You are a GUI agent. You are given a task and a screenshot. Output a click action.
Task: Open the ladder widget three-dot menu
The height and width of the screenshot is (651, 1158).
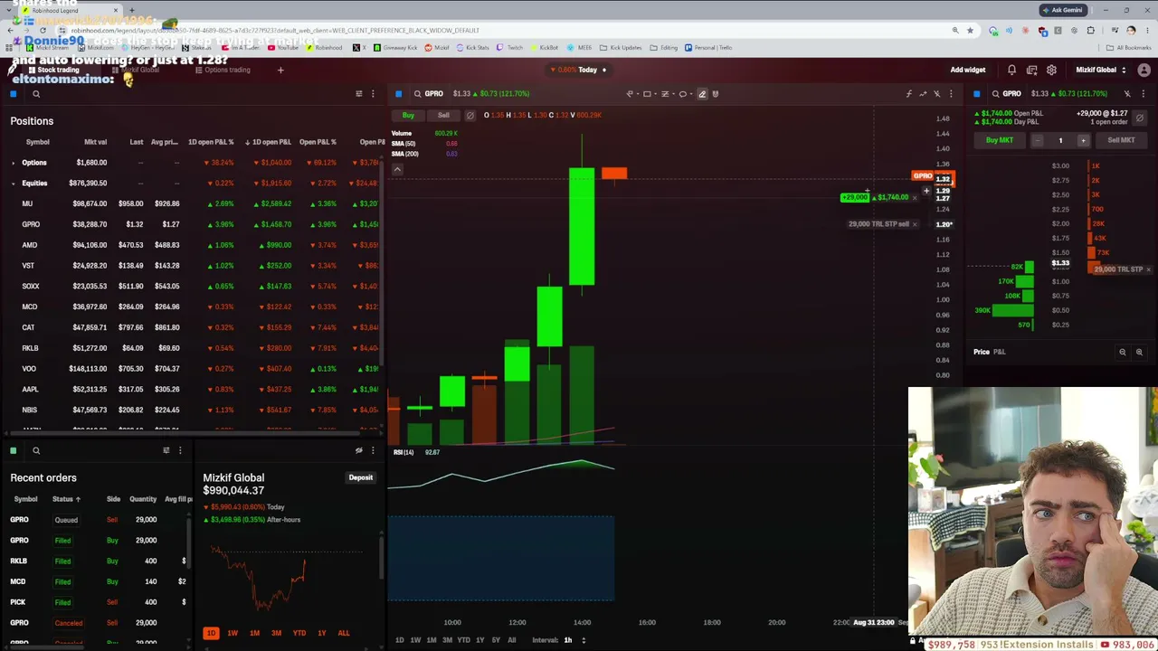tap(1144, 94)
